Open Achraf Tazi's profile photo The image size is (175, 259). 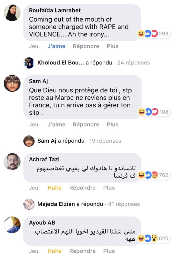tap(12, 161)
